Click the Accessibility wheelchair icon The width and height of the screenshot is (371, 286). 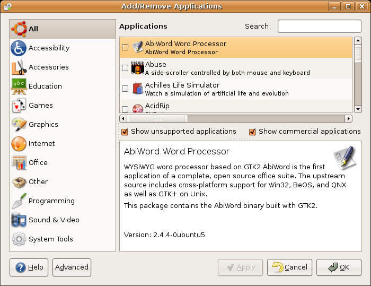[x=19, y=48]
